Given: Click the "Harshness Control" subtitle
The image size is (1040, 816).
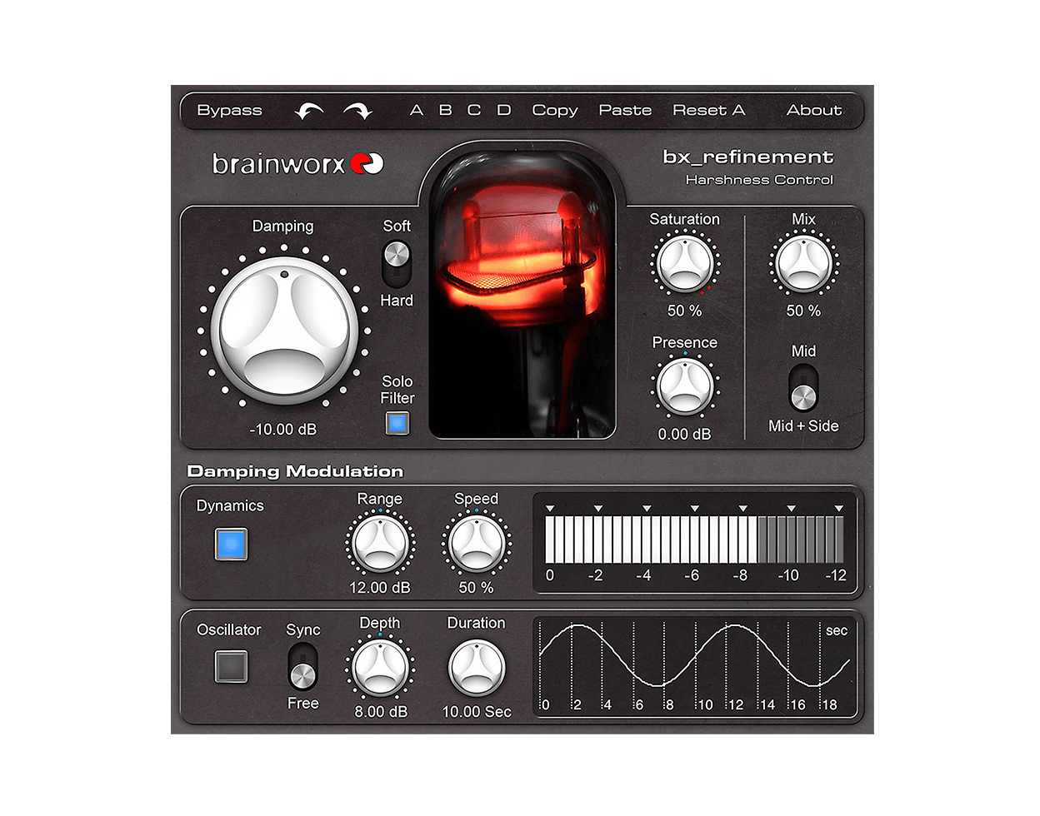Looking at the screenshot, I should pos(759,180).
